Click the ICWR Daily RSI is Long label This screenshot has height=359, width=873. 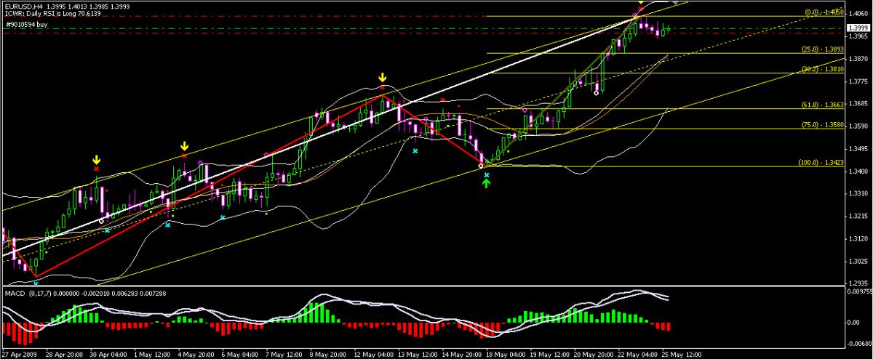[52, 14]
